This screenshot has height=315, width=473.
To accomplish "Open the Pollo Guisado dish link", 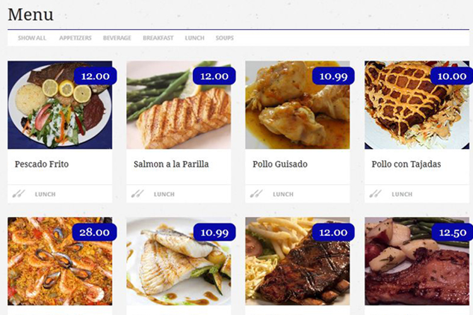I will coord(280,164).
